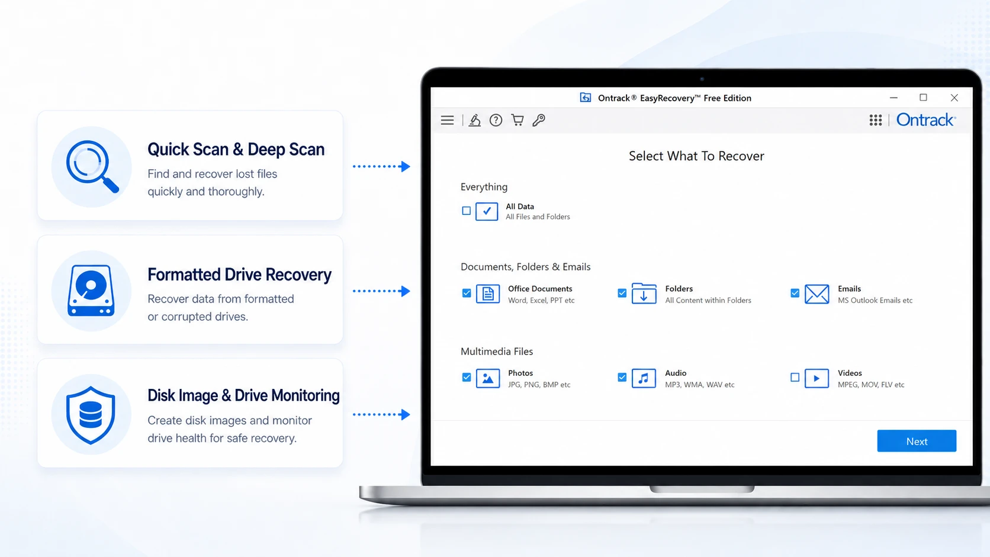The height and width of the screenshot is (557, 990).
Task: Click 'All Content within Folders' description
Action: (x=708, y=301)
